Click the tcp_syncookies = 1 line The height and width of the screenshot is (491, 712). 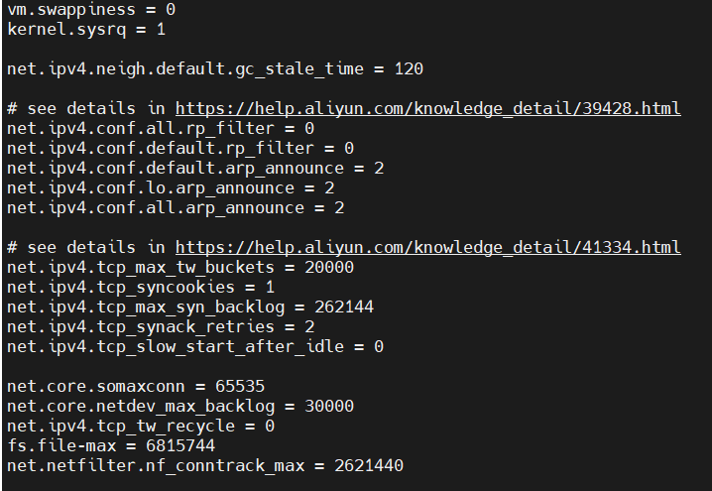click(141, 287)
